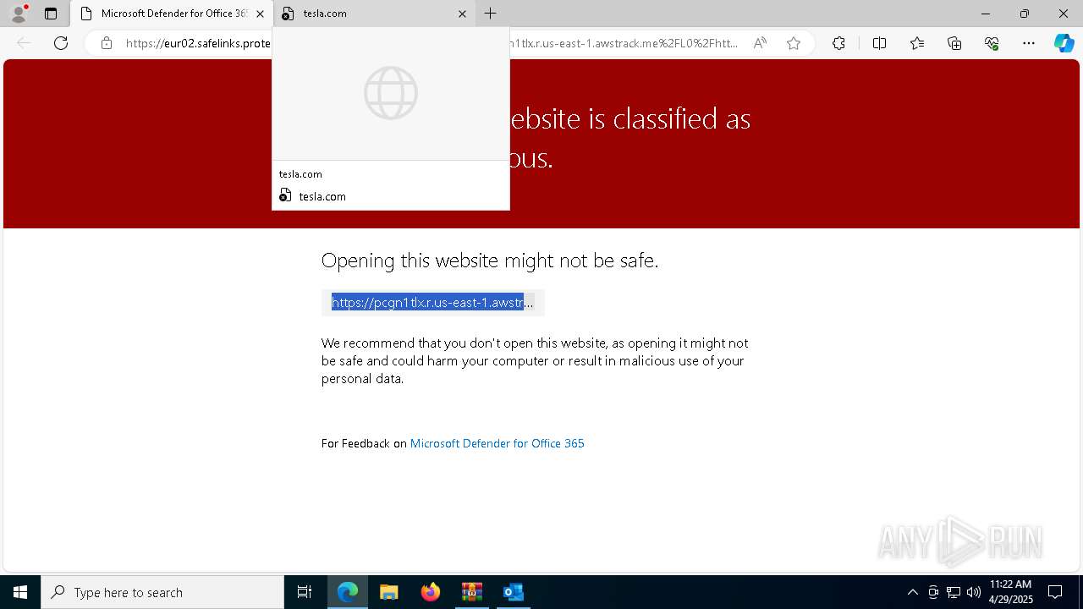Open the browser profile icon
Screen dimensions: 1083x609
pos(18,14)
